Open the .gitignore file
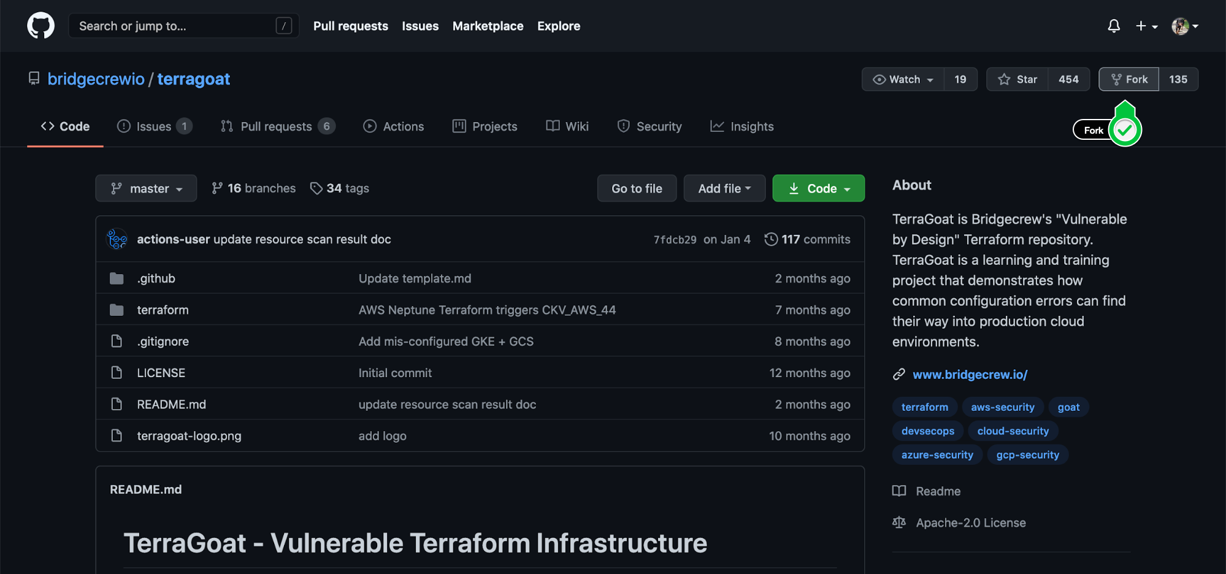 point(163,342)
